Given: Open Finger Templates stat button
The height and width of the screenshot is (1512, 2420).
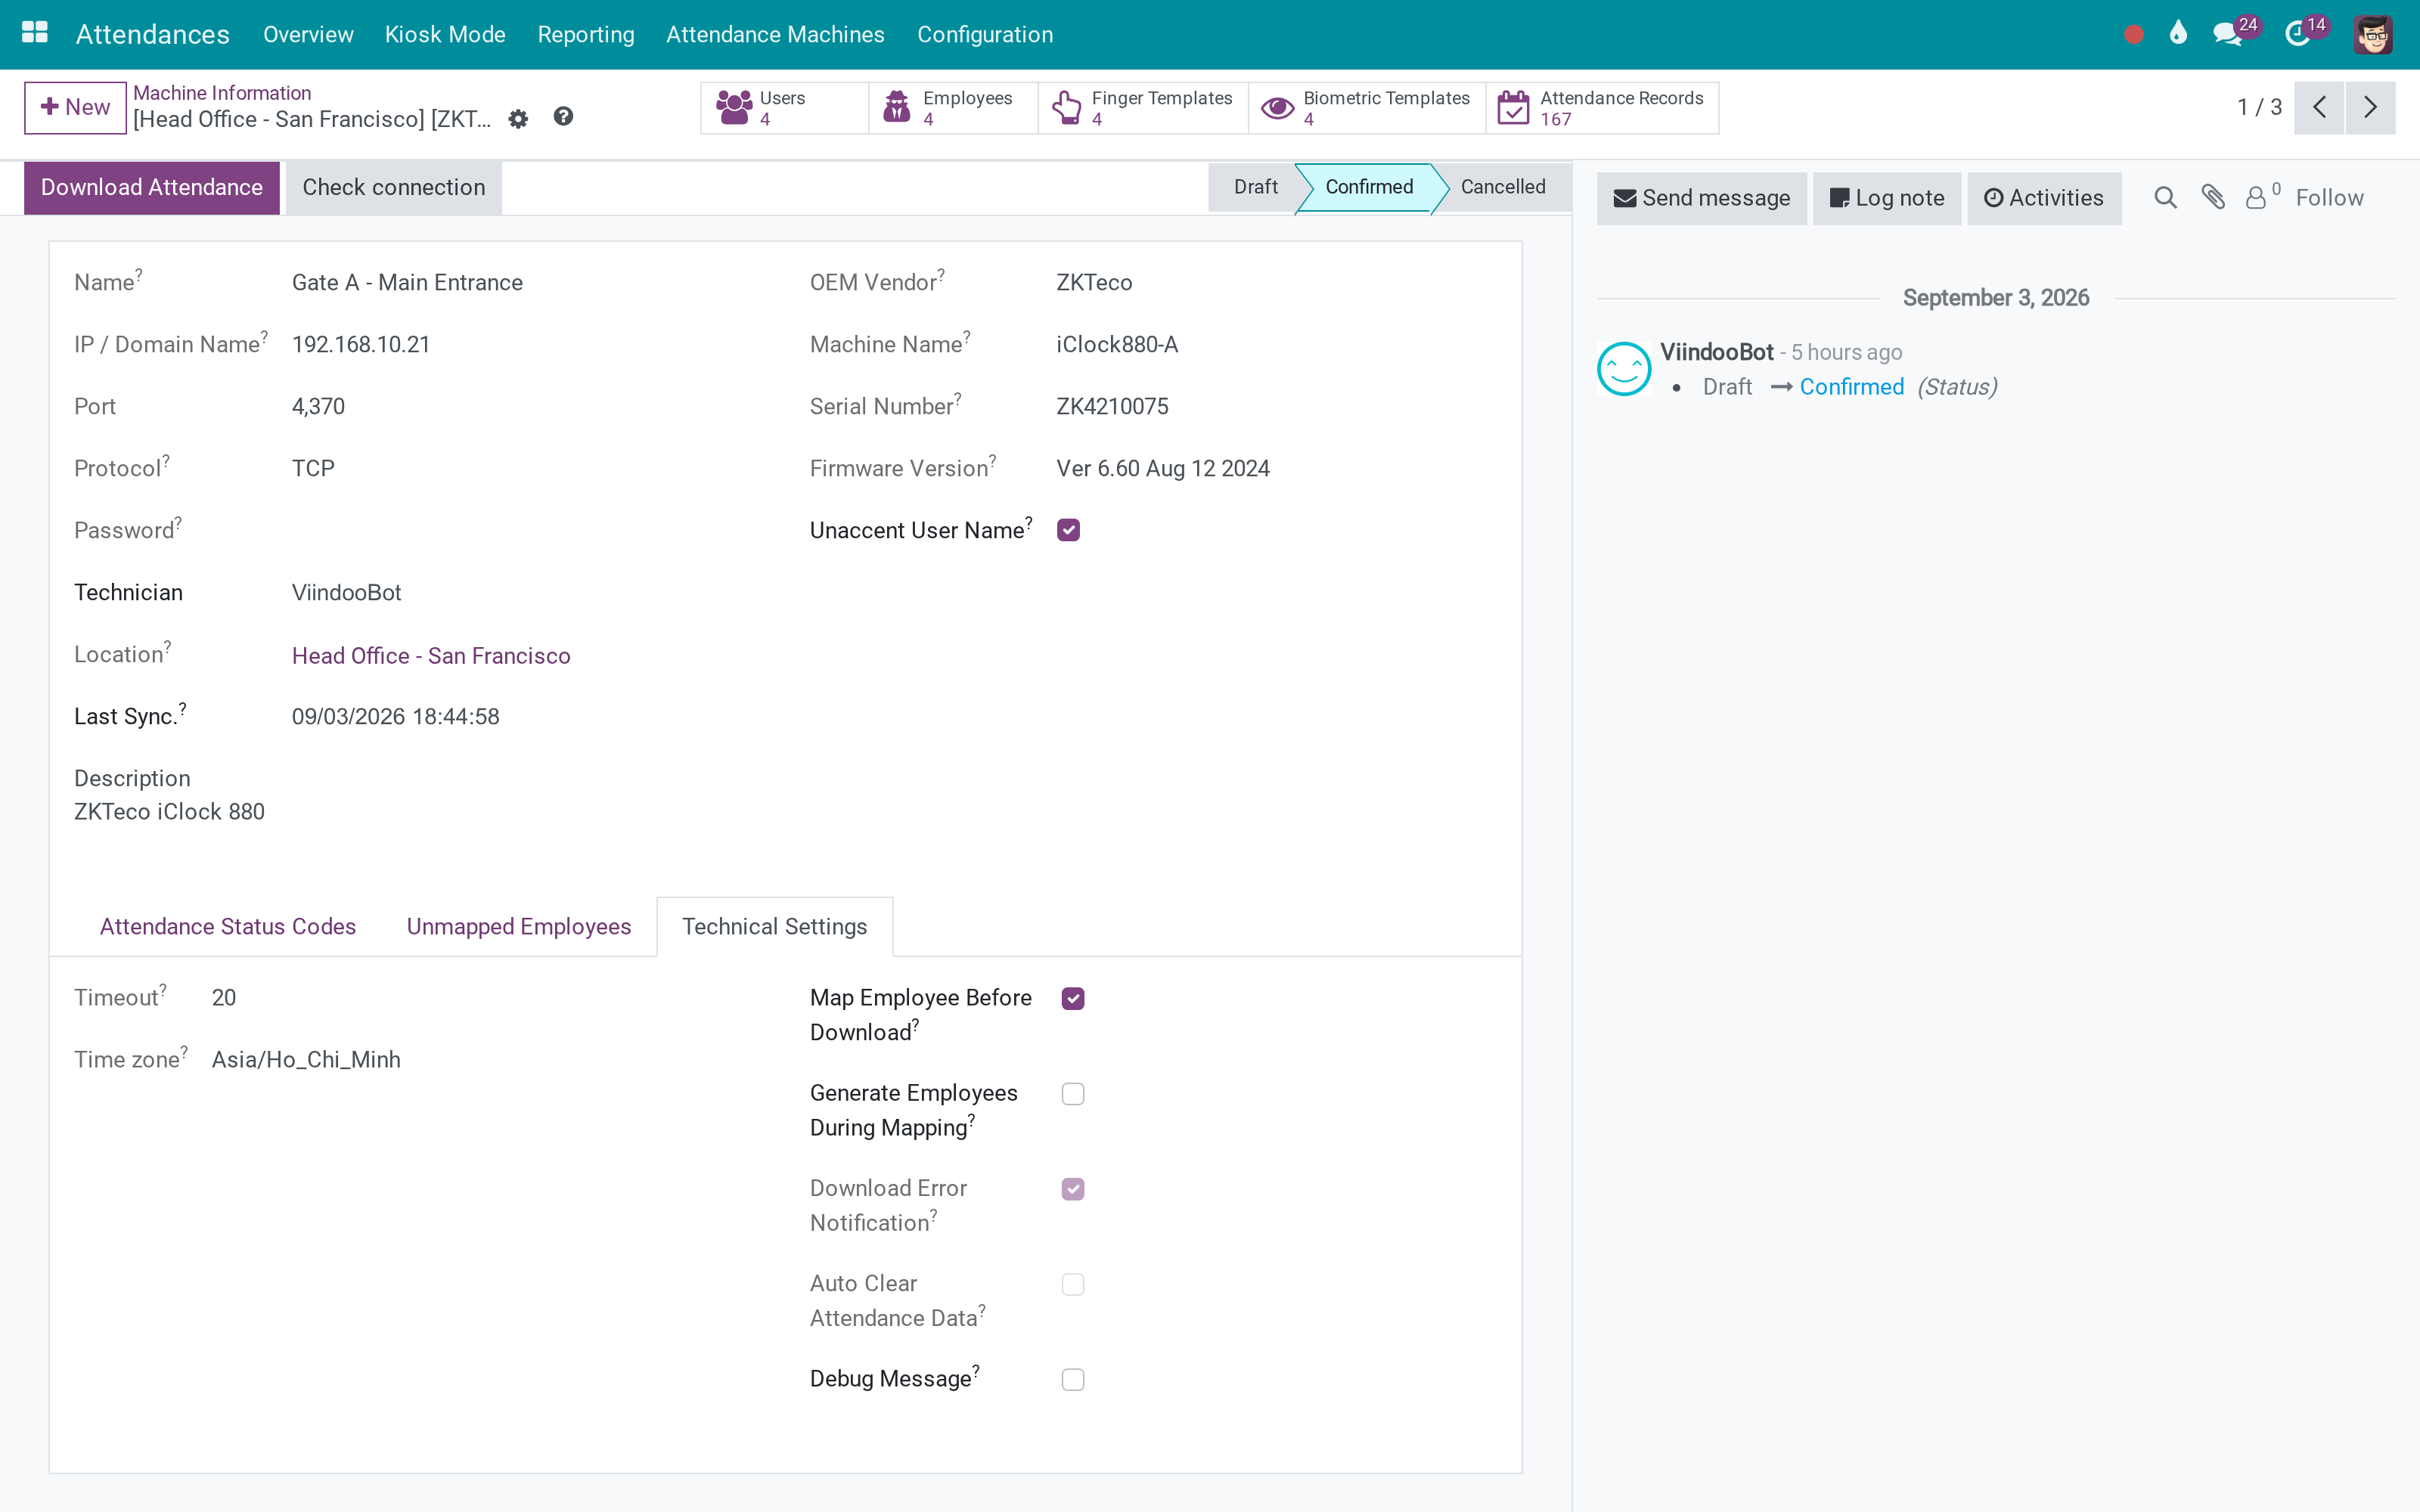Looking at the screenshot, I should tap(1143, 108).
